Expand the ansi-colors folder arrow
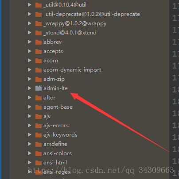 tap(30, 153)
